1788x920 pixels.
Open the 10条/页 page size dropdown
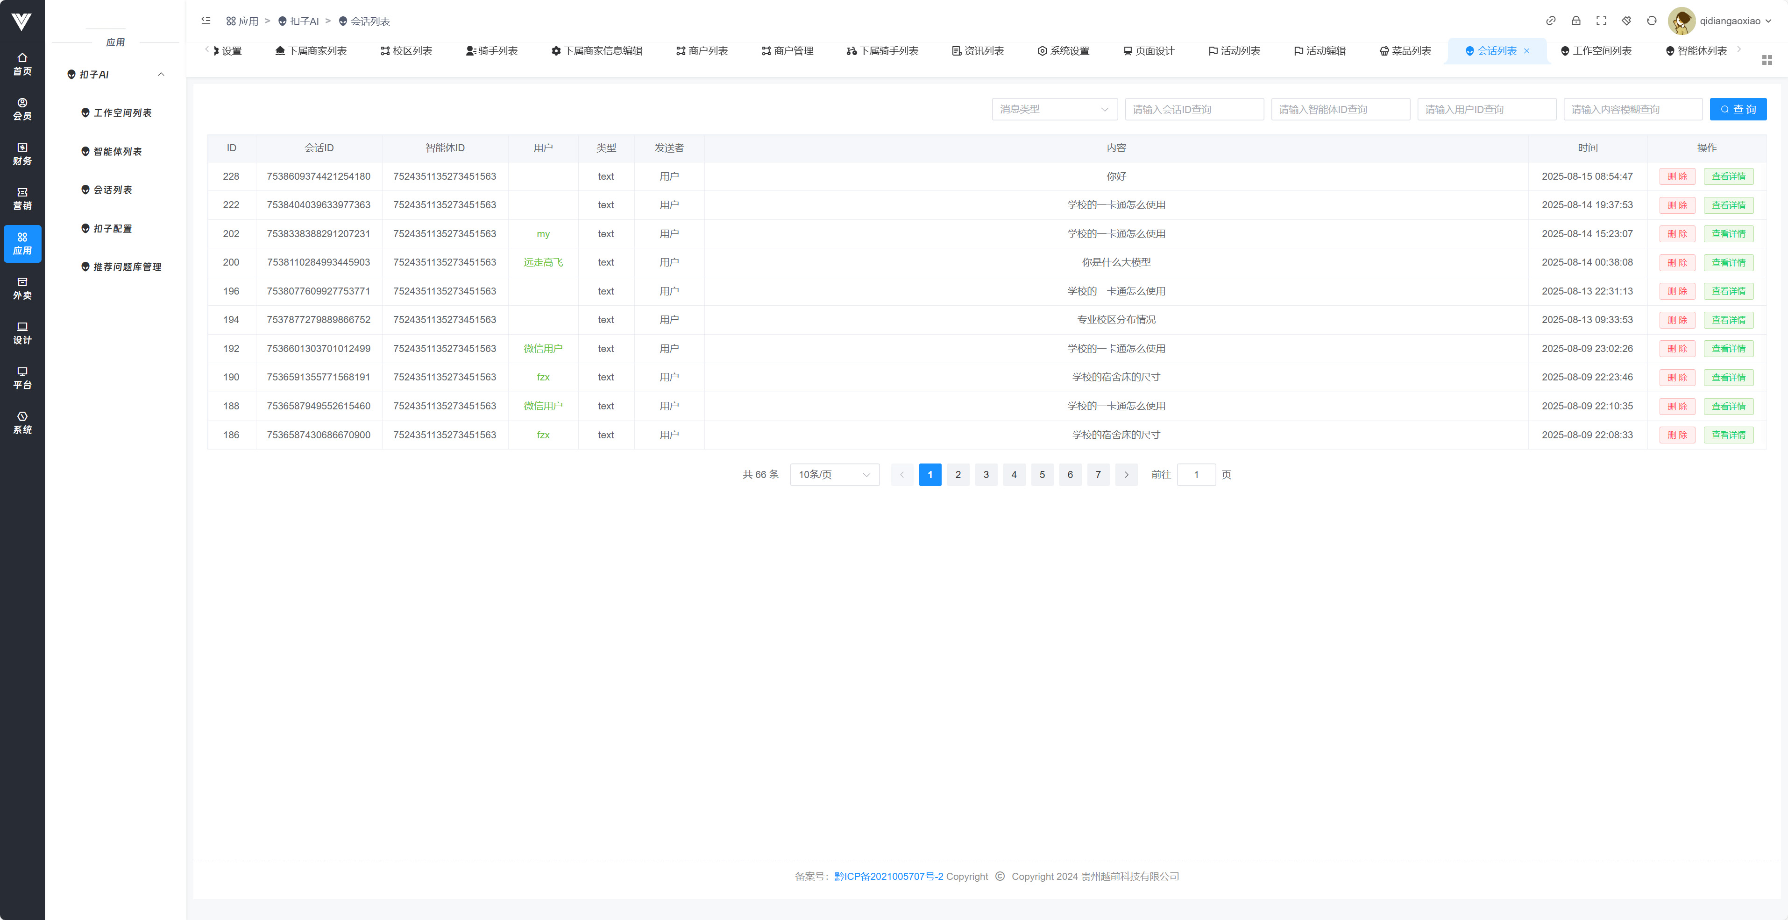[834, 475]
